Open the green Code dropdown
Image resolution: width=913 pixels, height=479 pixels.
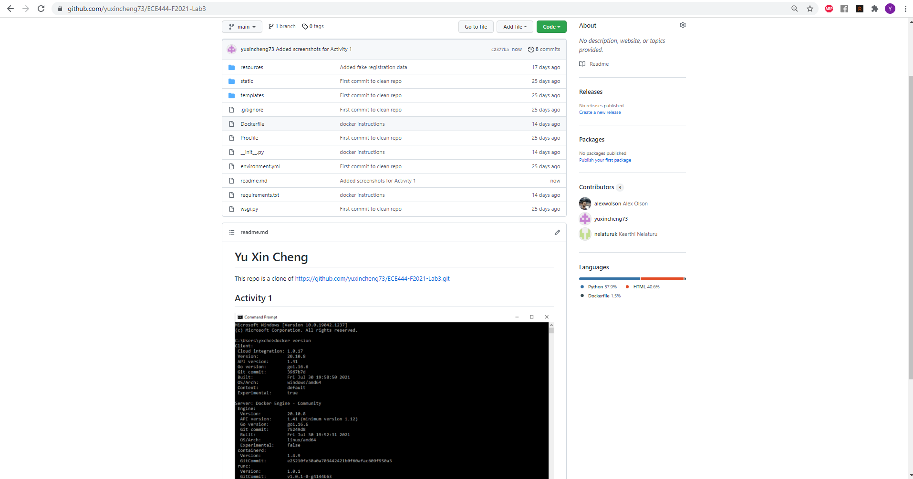pyautogui.click(x=551, y=27)
